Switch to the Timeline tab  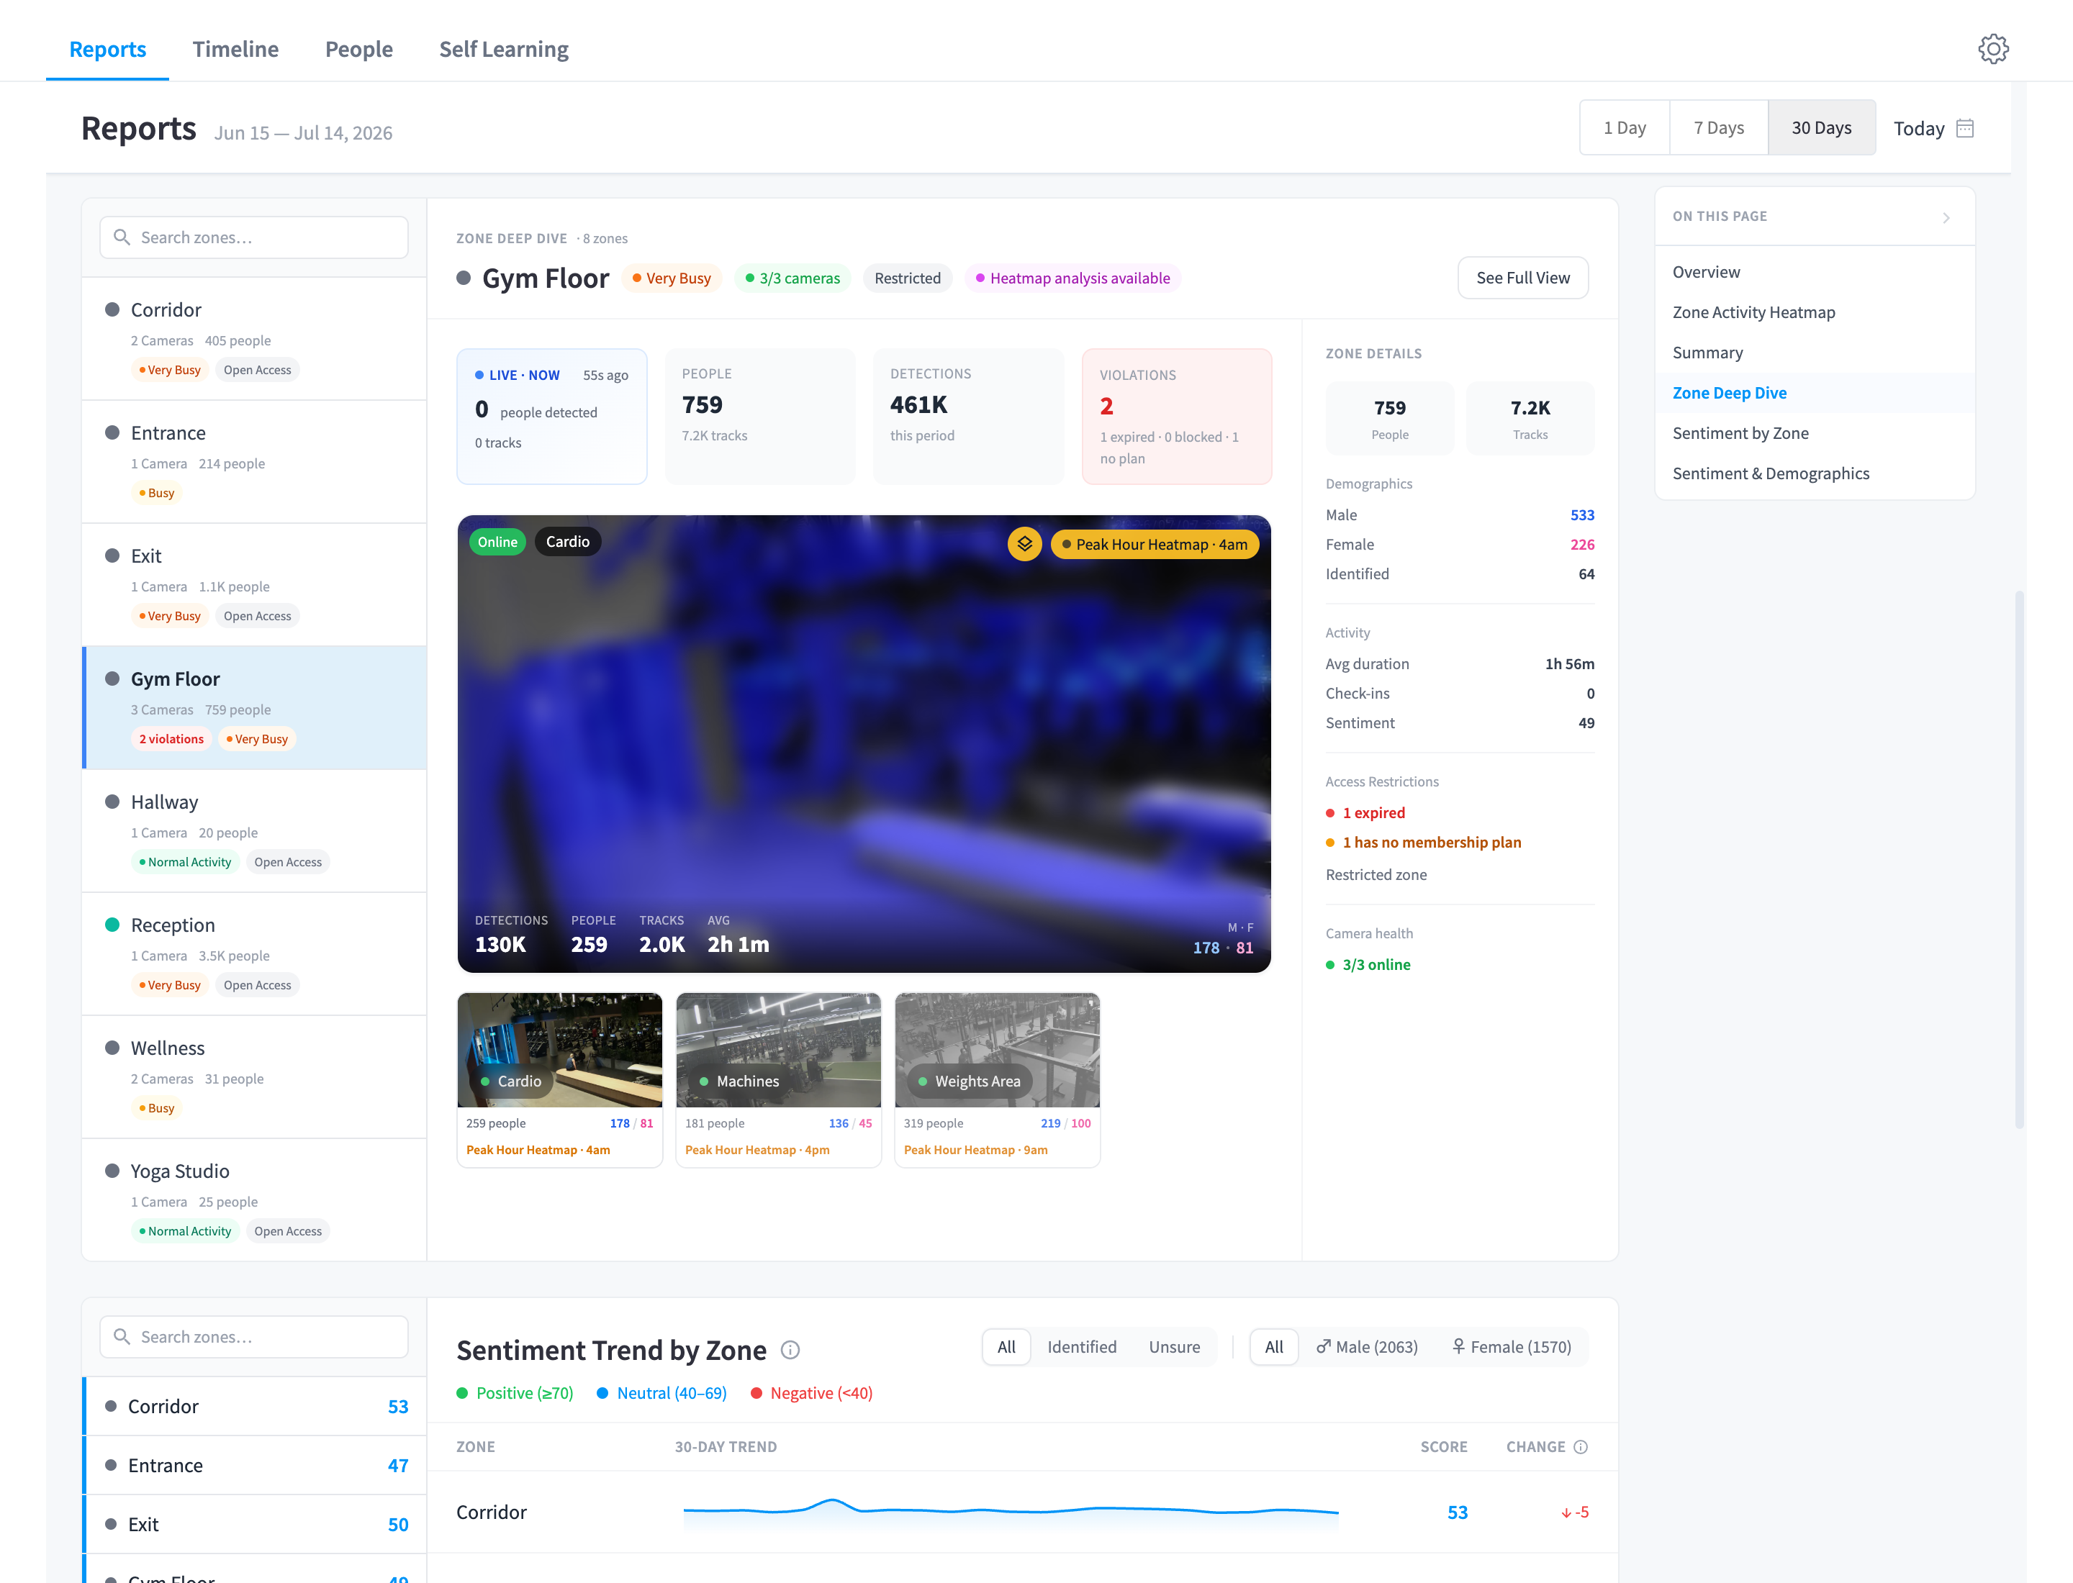tap(235, 49)
